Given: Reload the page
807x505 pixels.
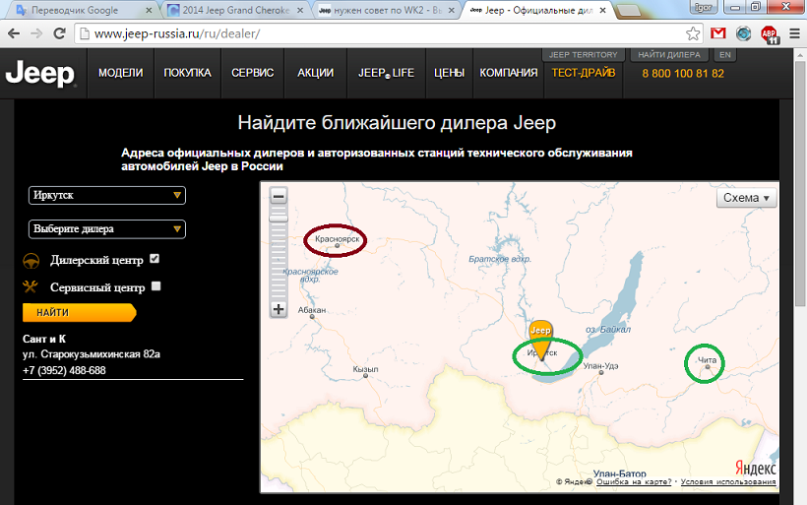Looking at the screenshot, I should [x=60, y=33].
